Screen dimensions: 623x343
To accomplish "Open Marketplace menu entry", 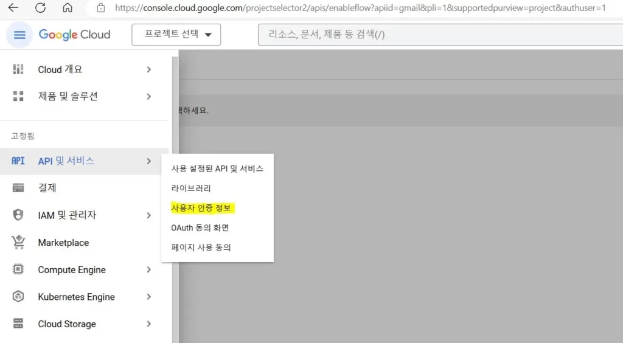I will point(63,243).
